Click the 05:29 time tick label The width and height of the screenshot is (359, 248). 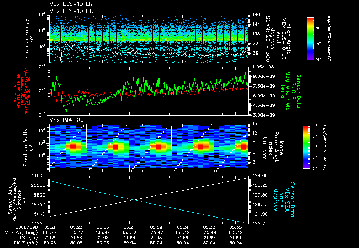point(156,227)
